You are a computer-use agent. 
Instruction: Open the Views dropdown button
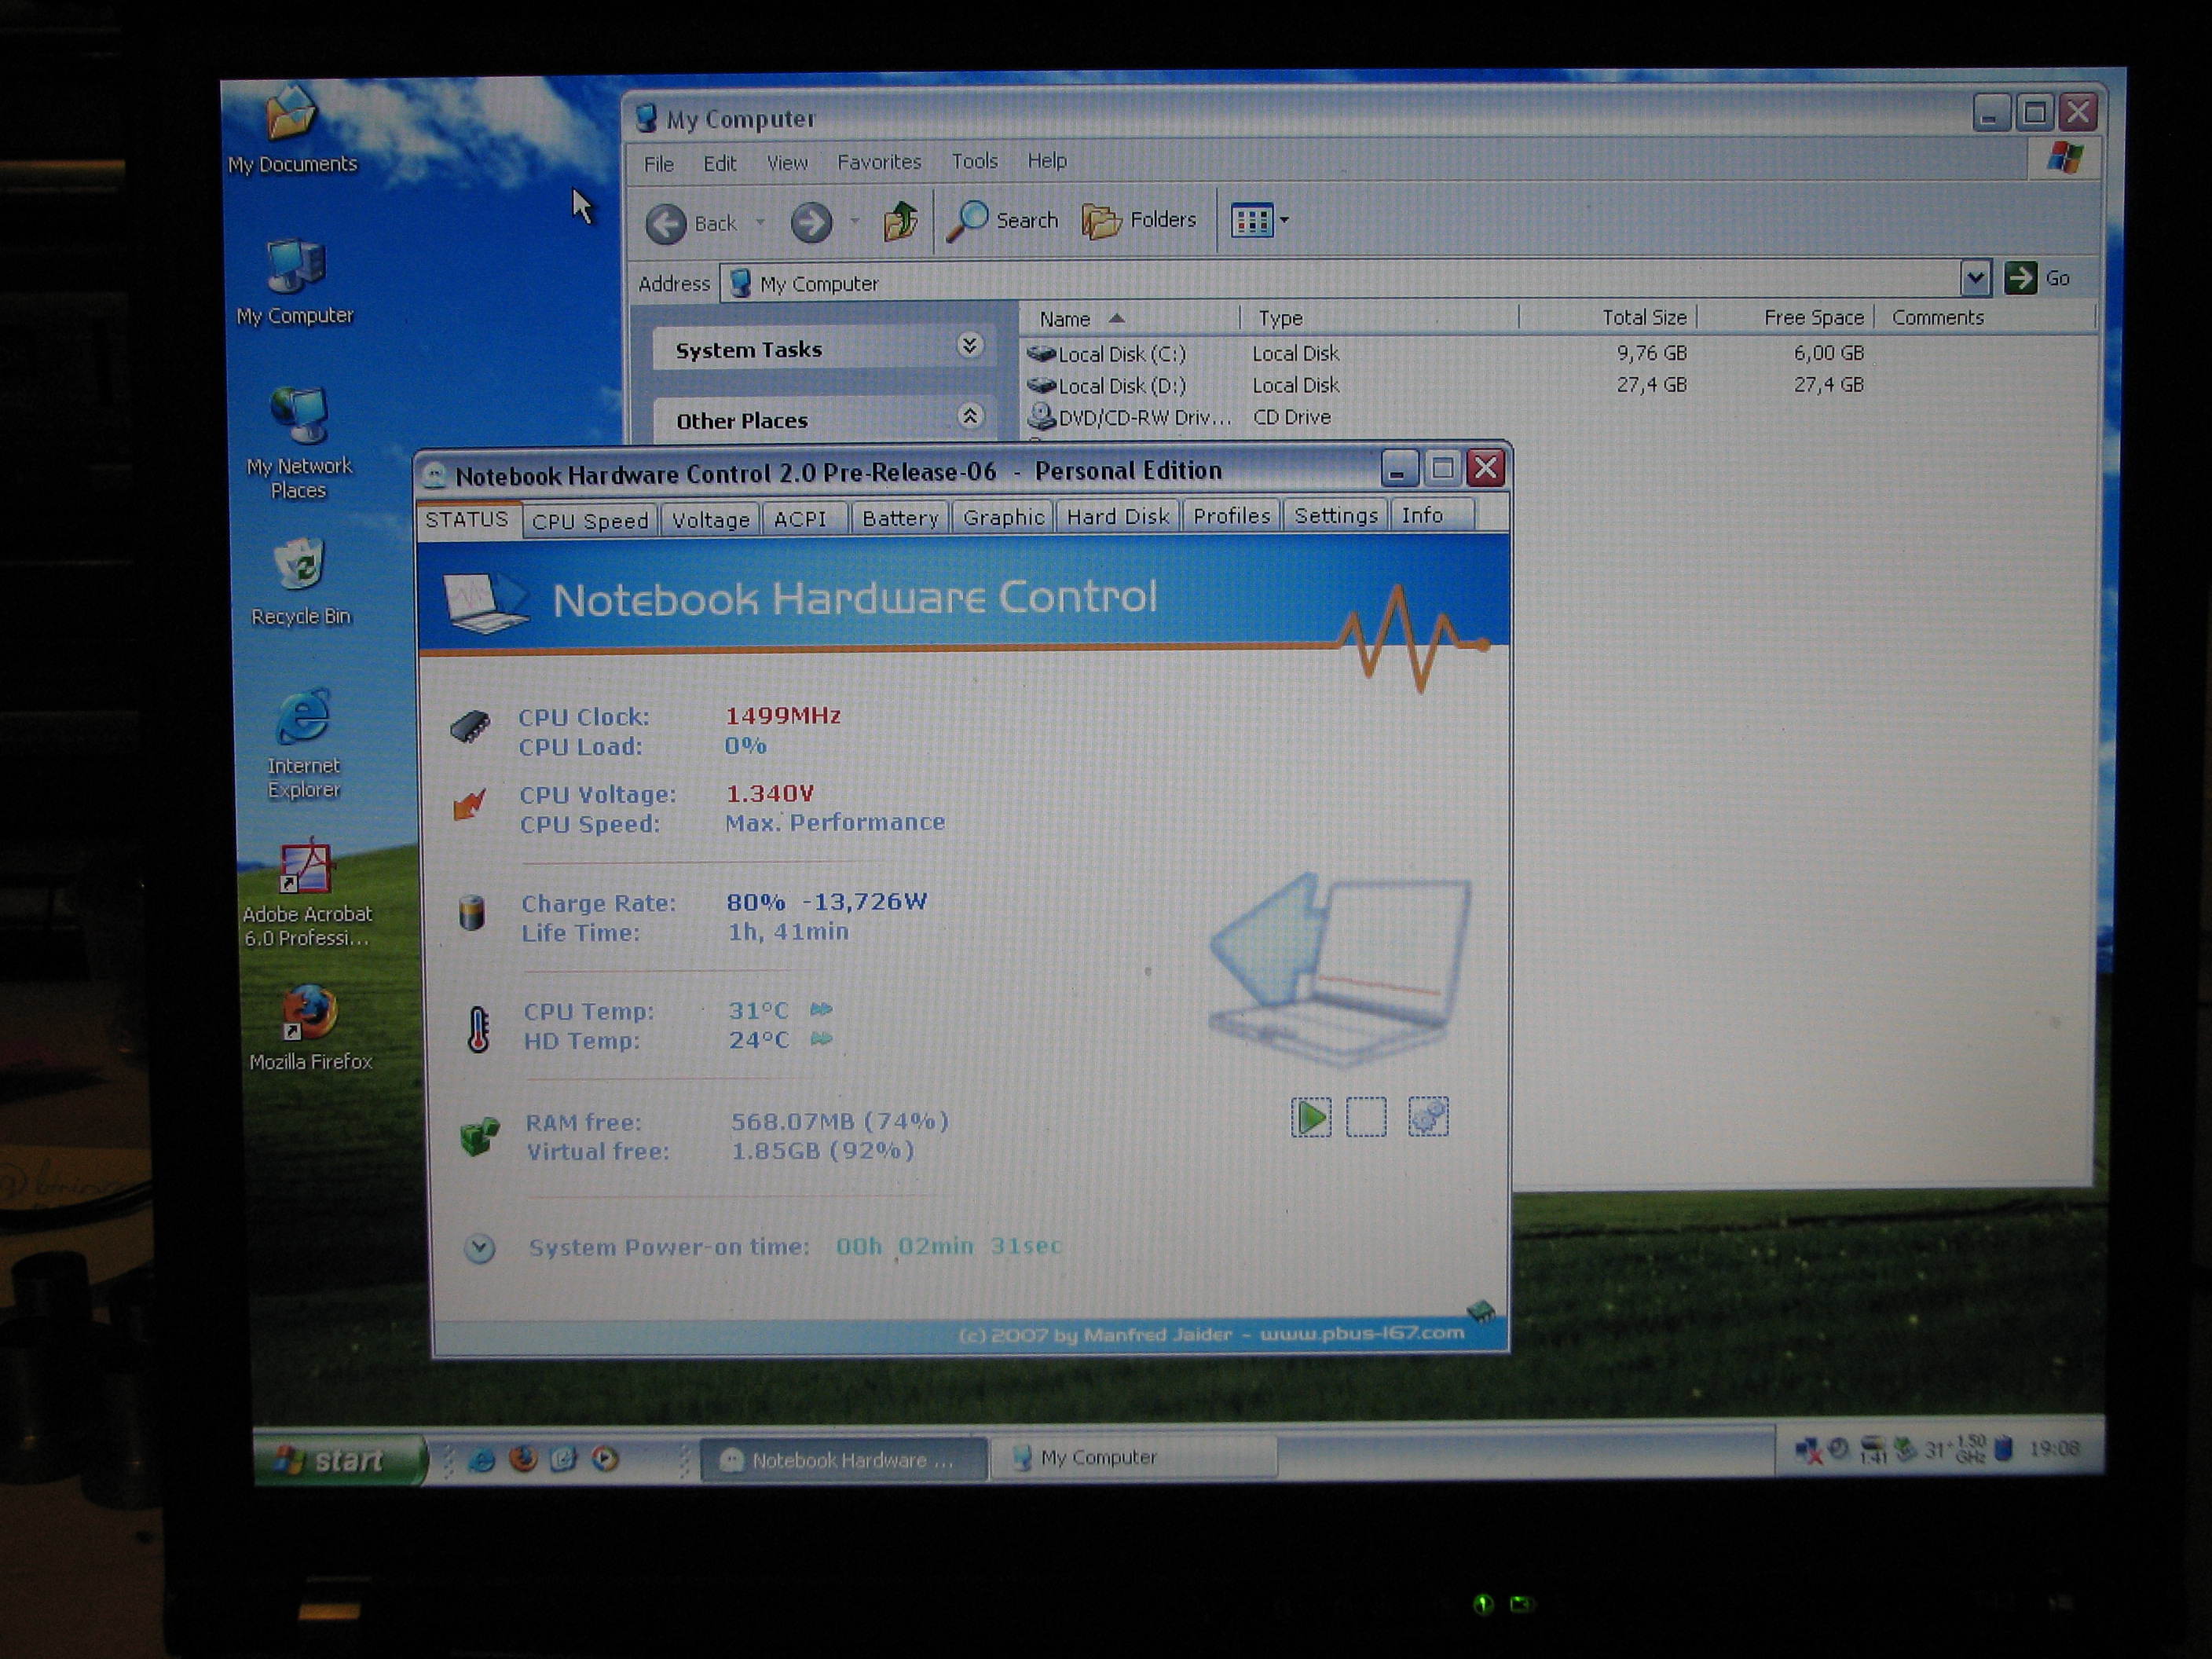[1259, 220]
